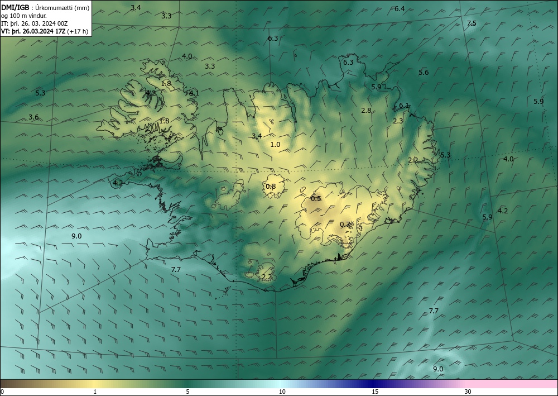Click the 6.1 precipitation value

pyautogui.click(x=404, y=106)
